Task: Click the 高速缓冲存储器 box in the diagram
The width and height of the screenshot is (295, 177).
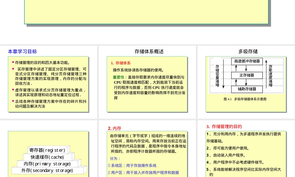Action: (x=247, y=61)
